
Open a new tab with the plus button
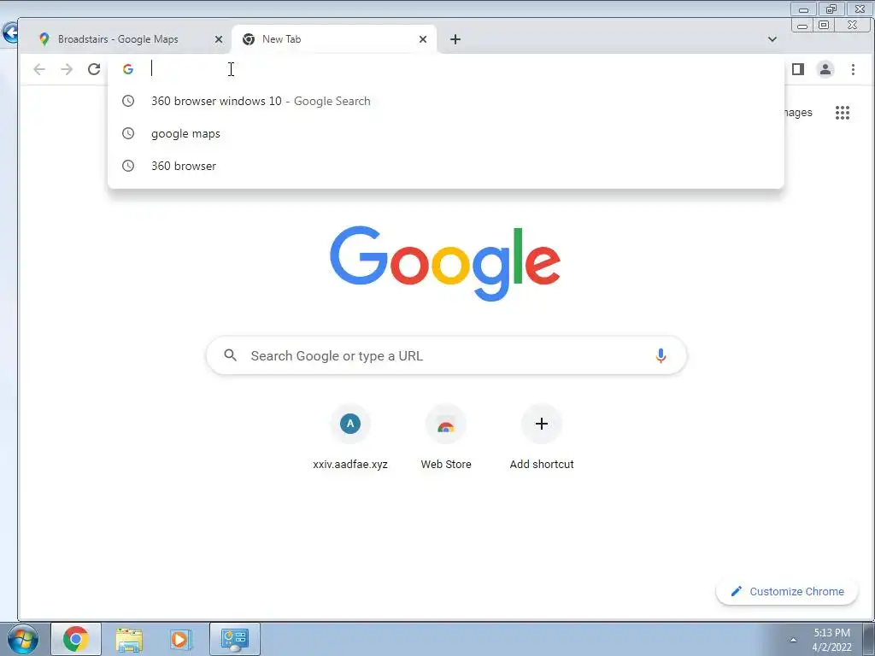tap(455, 39)
